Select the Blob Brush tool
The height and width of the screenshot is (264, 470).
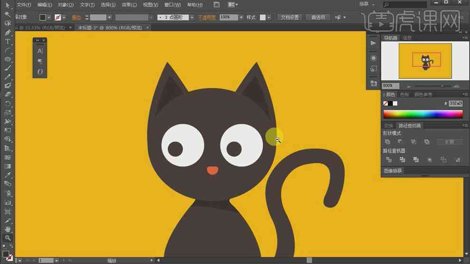click(8, 86)
